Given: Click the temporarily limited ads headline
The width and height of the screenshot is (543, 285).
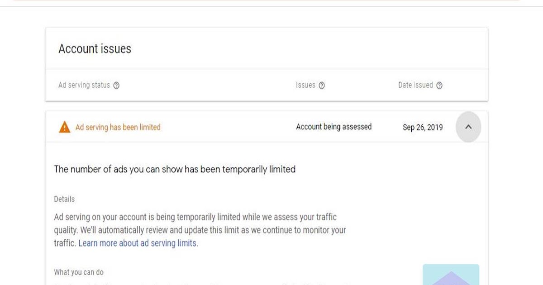Looking at the screenshot, I should pos(174,169).
